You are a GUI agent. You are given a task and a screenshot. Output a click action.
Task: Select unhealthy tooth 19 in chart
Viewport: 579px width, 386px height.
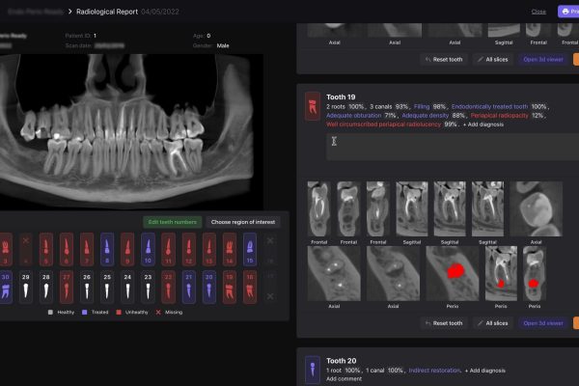230,288
